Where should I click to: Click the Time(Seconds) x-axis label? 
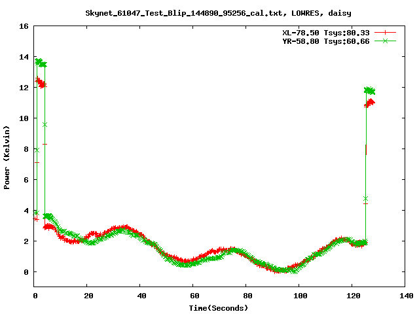click(x=219, y=307)
